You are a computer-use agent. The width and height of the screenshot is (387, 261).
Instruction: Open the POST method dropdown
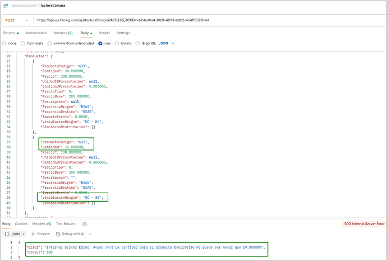tap(17, 20)
